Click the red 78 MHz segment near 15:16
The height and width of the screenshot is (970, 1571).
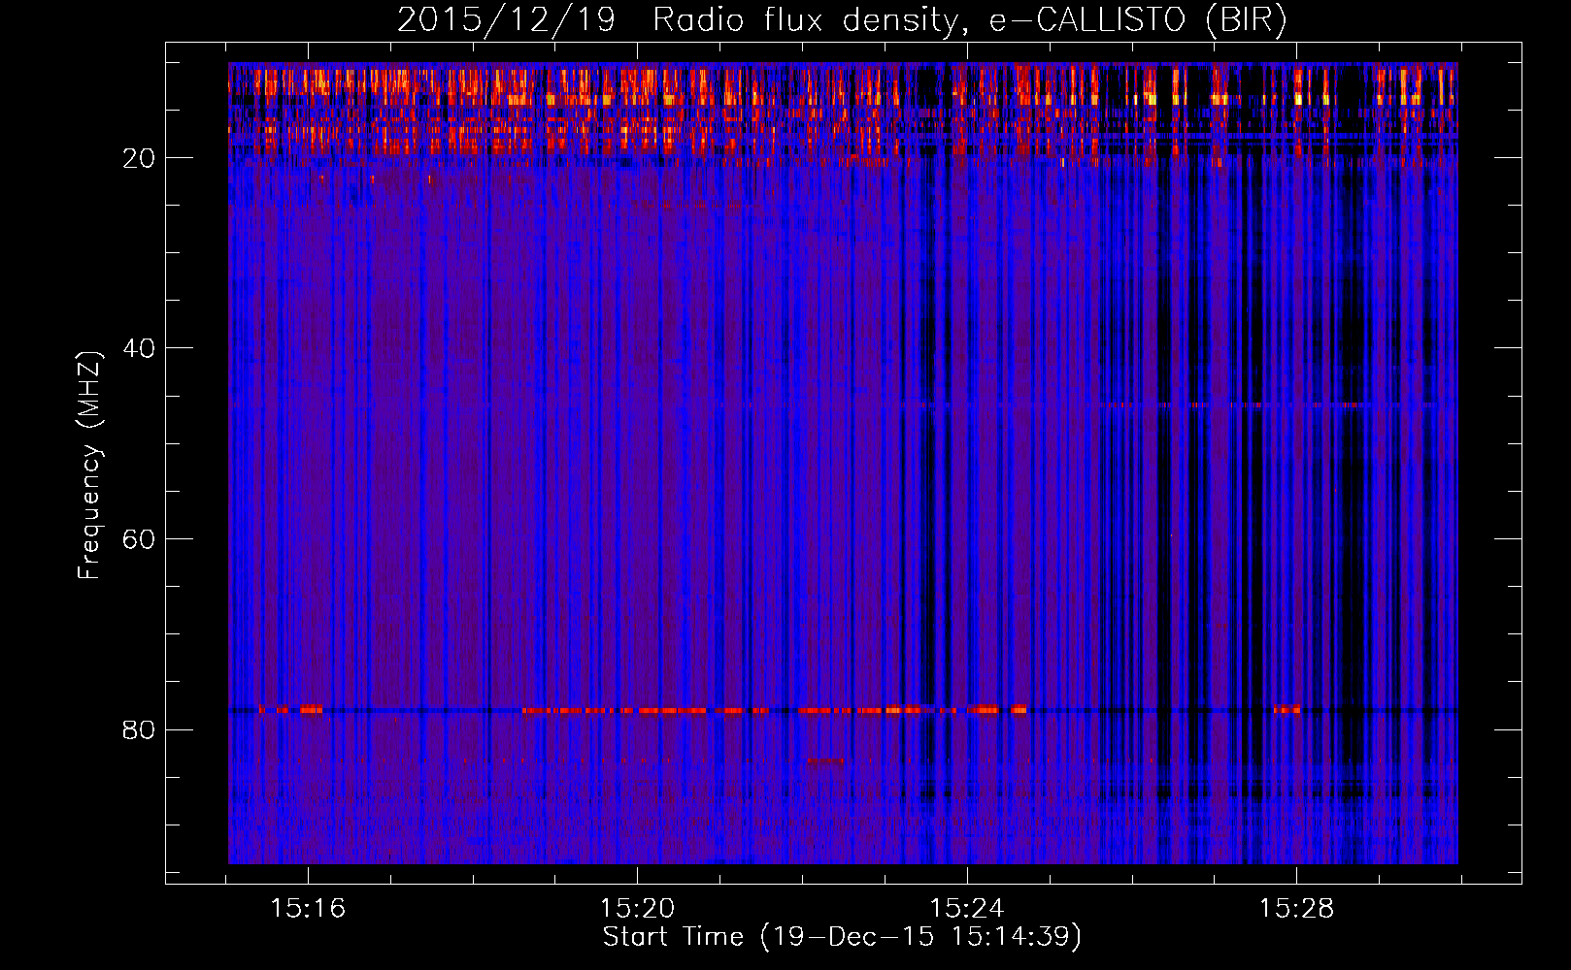click(x=310, y=709)
